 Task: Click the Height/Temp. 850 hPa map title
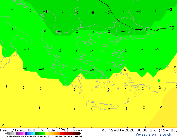point(22,130)
